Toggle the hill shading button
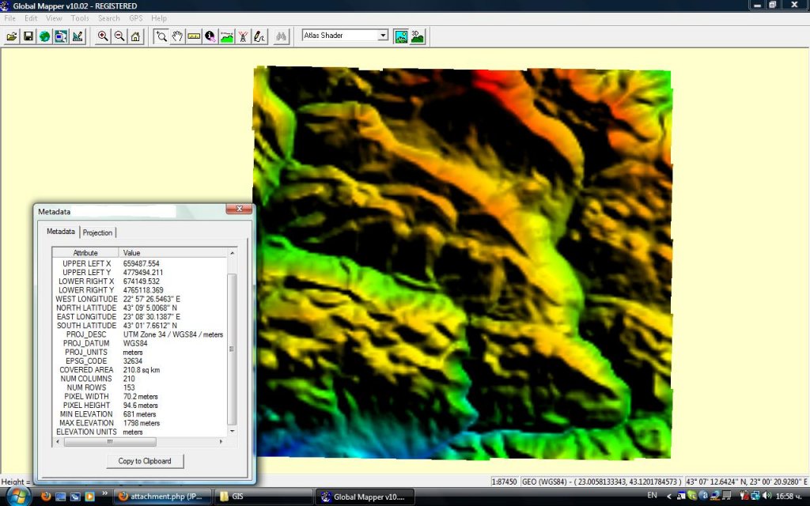 coord(401,36)
